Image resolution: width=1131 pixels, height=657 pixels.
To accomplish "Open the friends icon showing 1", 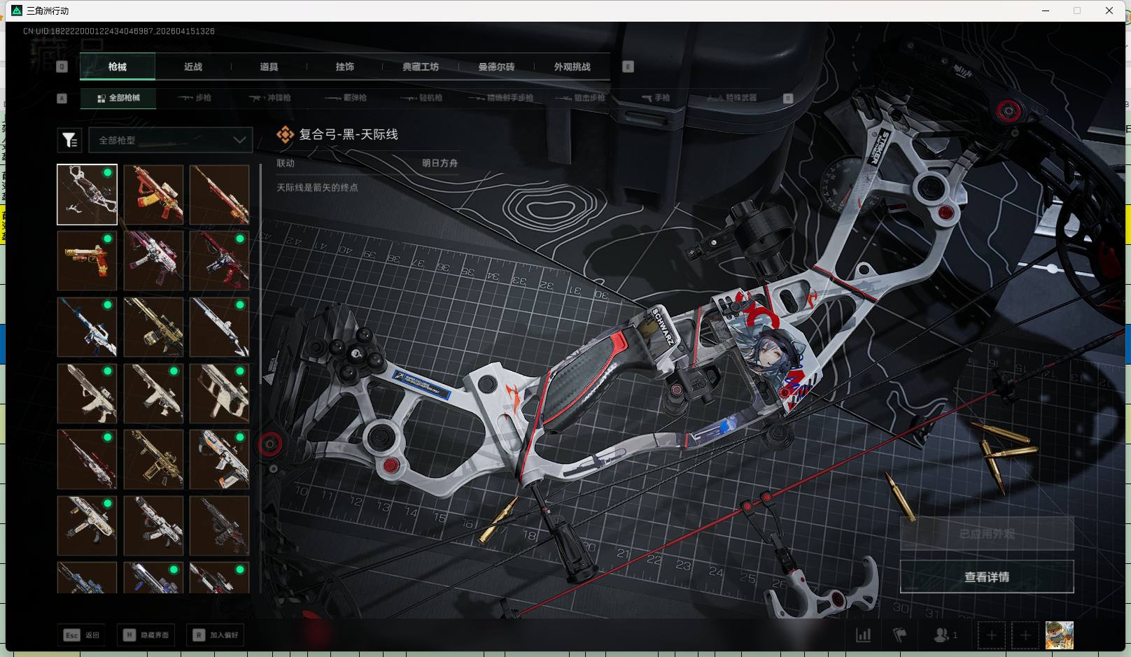I will click(x=946, y=635).
